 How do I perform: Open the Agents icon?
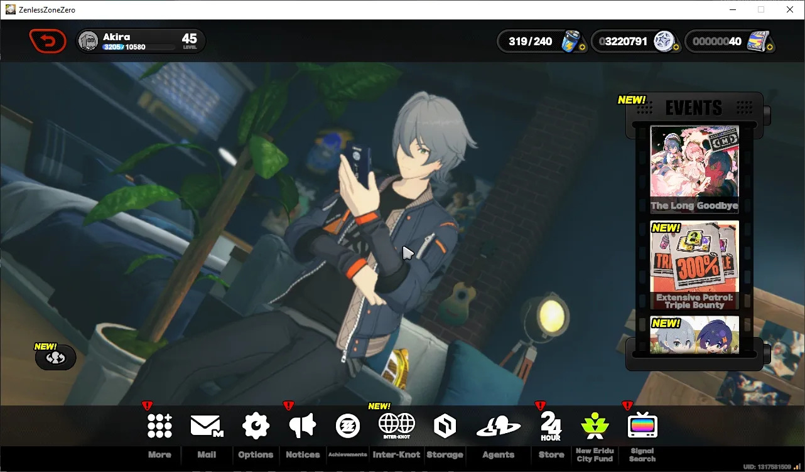(499, 427)
